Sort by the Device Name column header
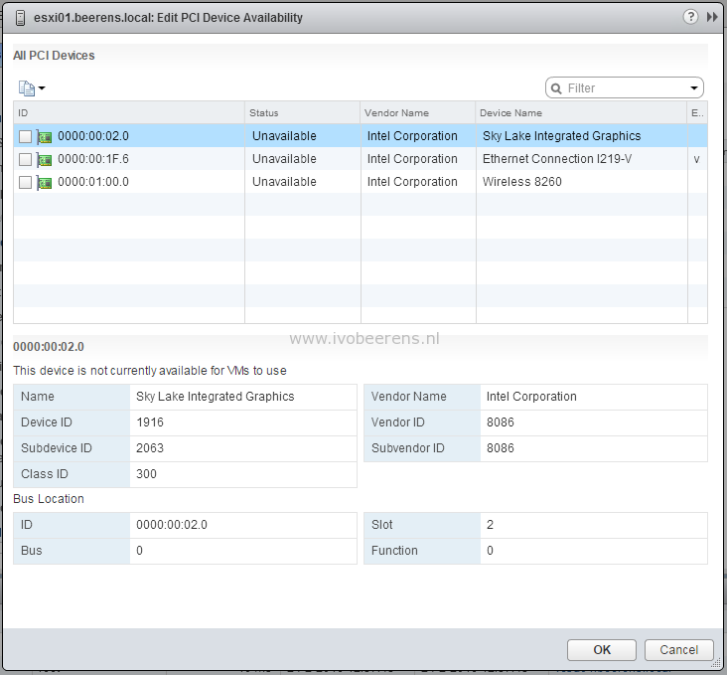727x675 pixels. (x=581, y=112)
